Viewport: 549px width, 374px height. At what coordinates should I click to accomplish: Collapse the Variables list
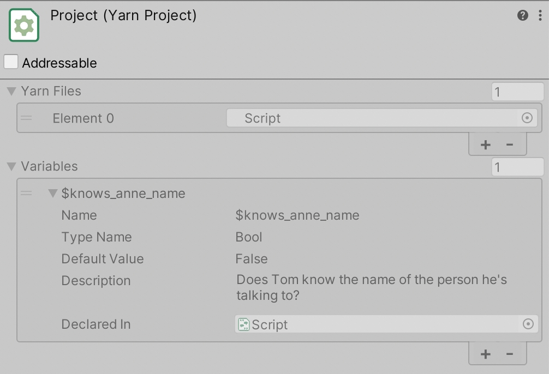point(11,166)
